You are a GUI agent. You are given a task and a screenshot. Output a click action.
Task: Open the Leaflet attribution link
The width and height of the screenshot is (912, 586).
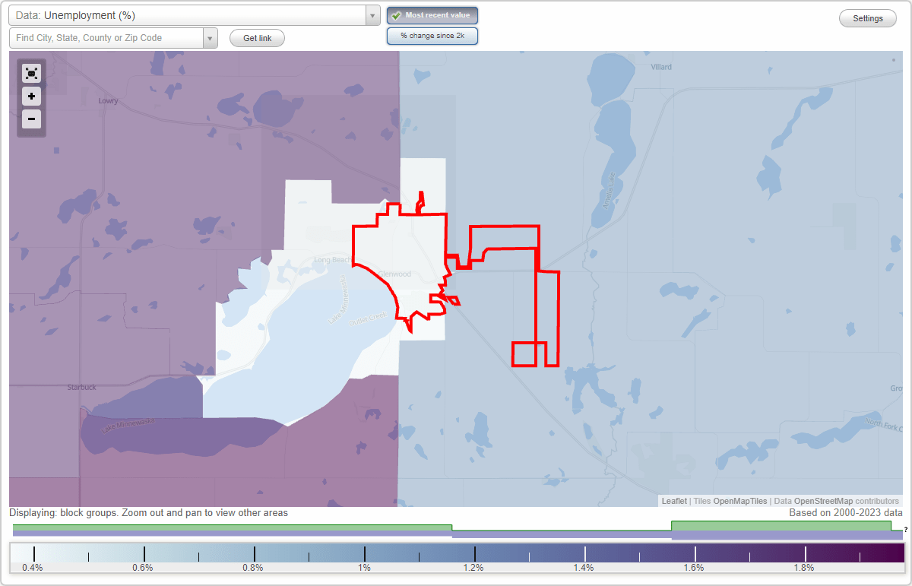pos(674,501)
